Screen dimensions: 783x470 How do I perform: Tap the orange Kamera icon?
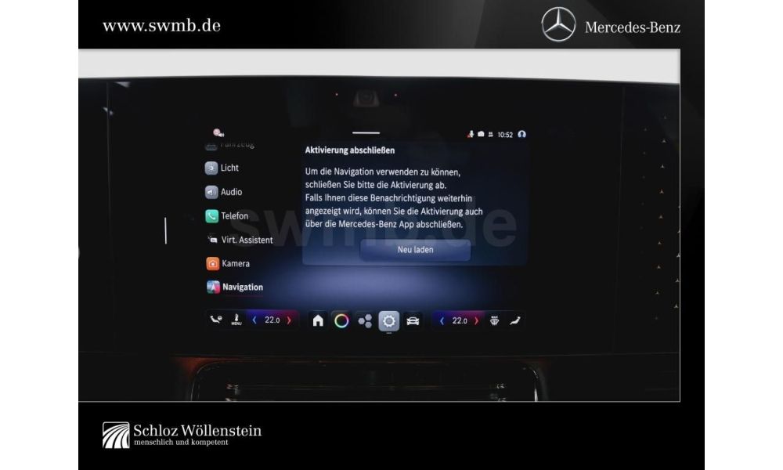tap(213, 263)
